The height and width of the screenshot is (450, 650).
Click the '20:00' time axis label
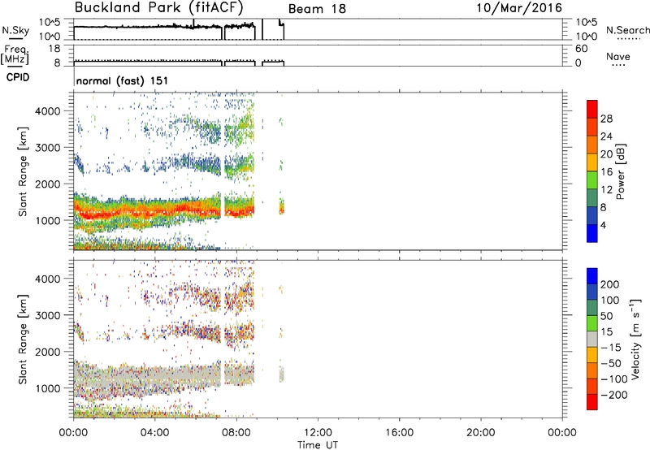coord(481,433)
